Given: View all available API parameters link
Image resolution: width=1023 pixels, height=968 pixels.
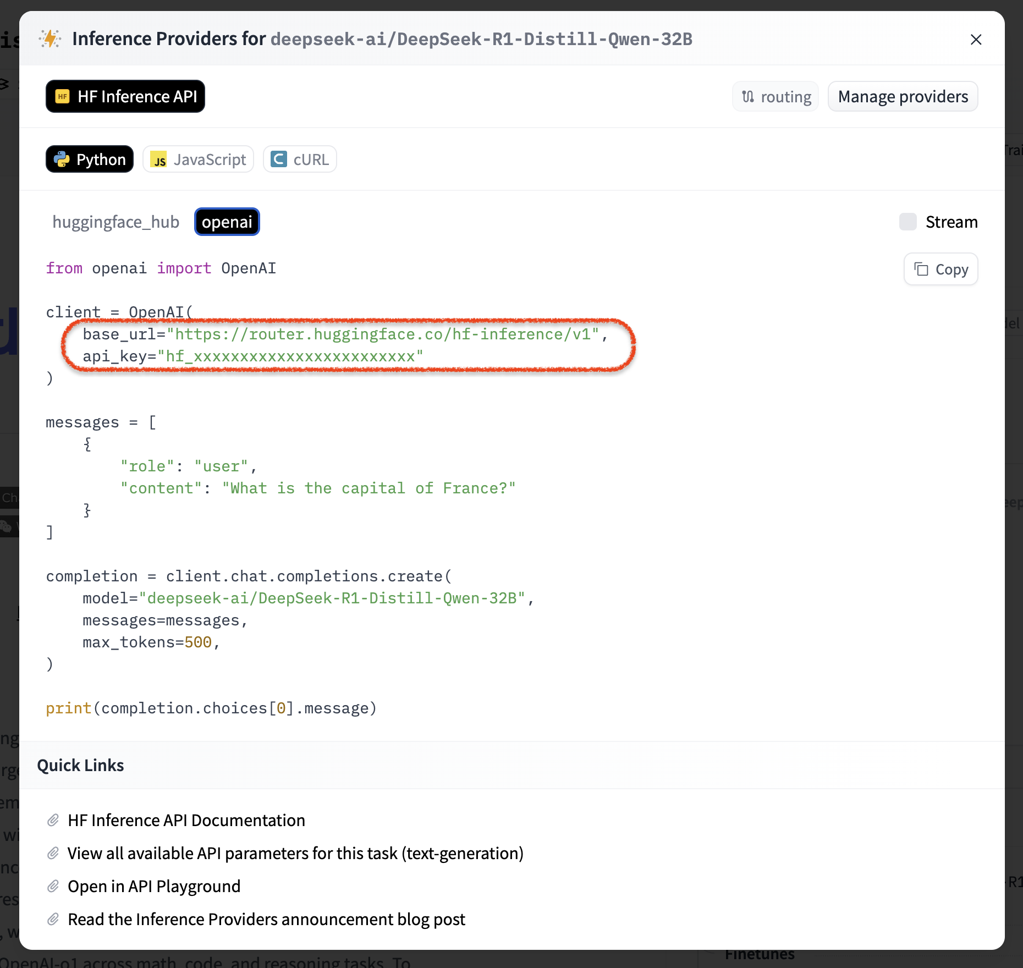Looking at the screenshot, I should 295,854.
